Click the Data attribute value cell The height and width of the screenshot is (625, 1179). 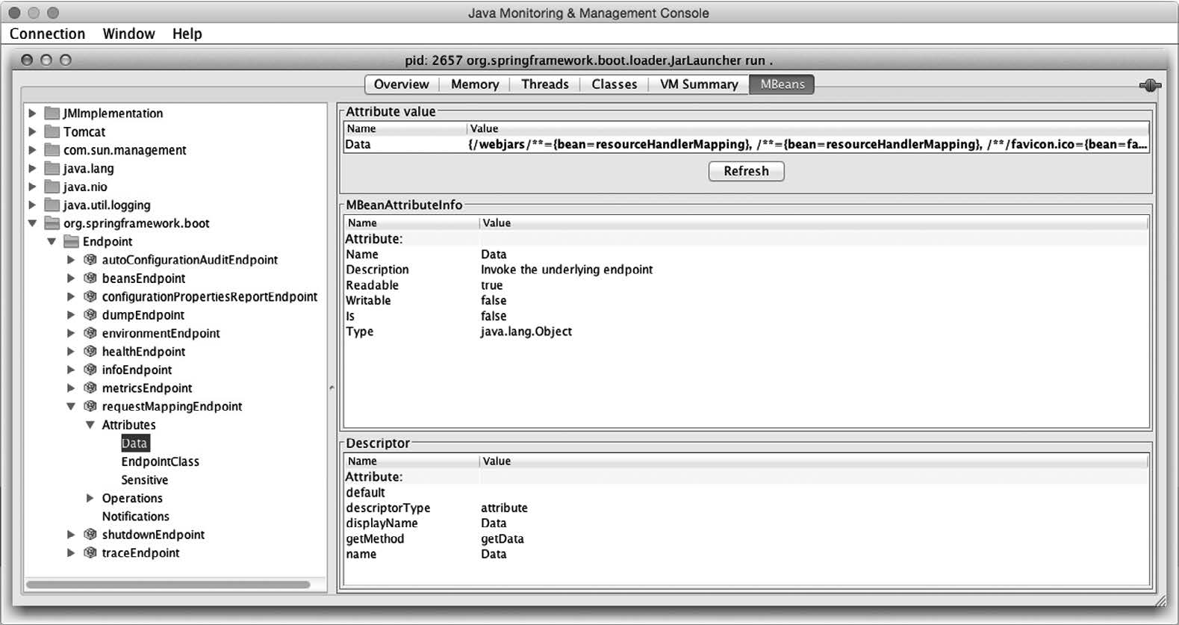pyautogui.click(x=806, y=145)
